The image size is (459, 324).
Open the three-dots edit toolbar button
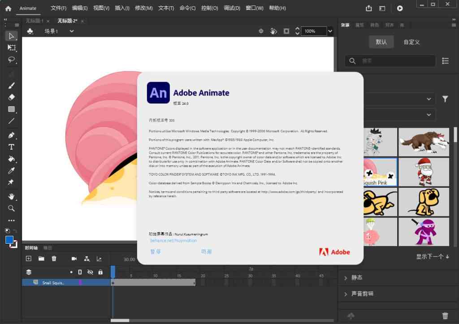coord(11,220)
